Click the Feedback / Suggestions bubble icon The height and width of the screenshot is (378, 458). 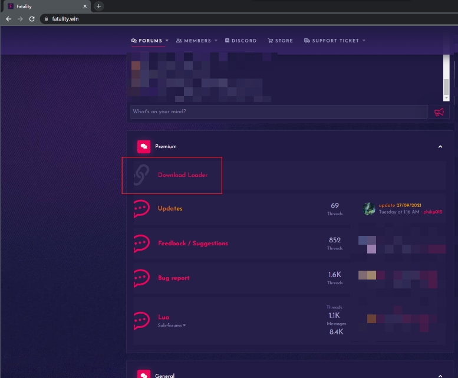[x=141, y=243]
